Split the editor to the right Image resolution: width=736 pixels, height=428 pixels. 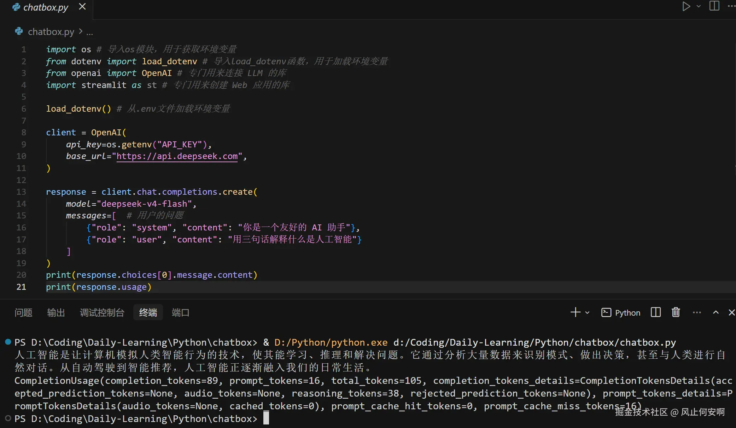(x=714, y=6)
